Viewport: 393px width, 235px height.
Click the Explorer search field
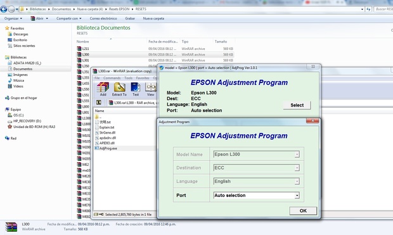[383, 10]
